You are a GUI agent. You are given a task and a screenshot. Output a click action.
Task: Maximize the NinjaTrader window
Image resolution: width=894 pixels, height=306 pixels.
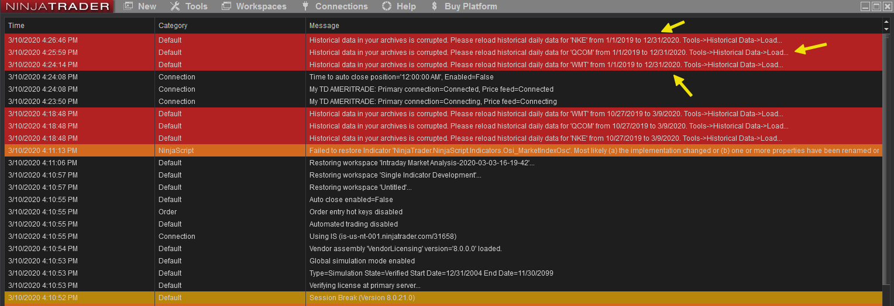click(x=876, y=6)
